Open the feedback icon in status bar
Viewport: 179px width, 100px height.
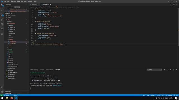tap(174, 95)
